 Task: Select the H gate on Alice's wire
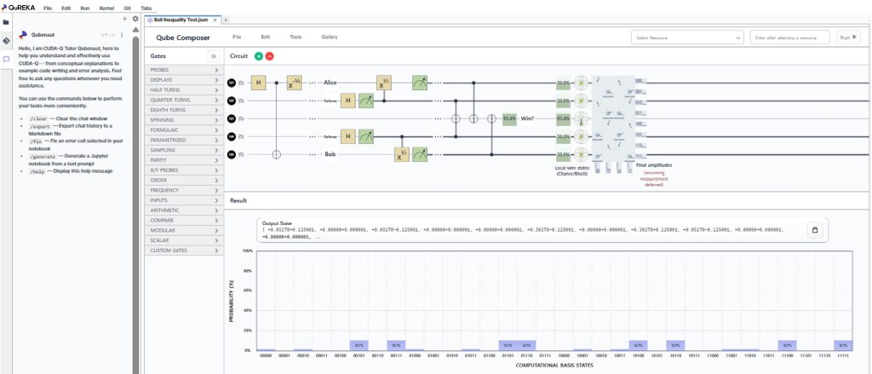[x=259, y=83]
